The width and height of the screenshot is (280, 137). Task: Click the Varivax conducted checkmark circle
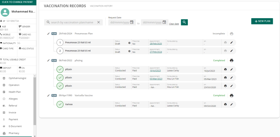[x=60, y=104]
